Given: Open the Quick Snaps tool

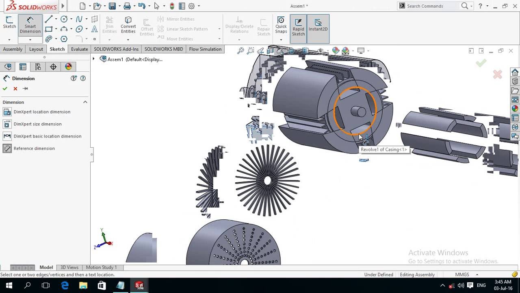Looking at the screenshot, I should 281,25.
